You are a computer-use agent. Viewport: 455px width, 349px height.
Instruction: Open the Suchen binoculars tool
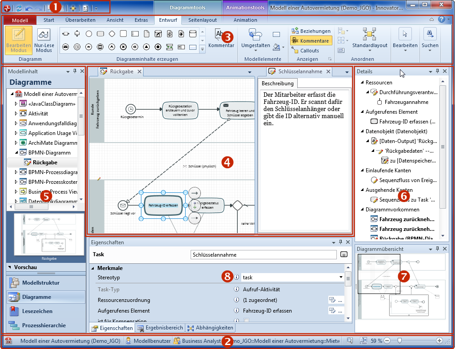tap(430, 34)
